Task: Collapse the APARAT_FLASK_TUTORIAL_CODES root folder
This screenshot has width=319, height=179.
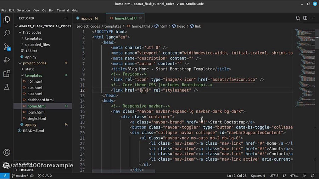Action: (43, 26)
